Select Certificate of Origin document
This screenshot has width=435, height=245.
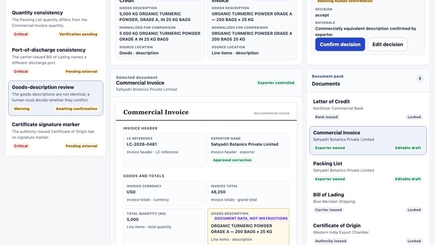[368, 233]
